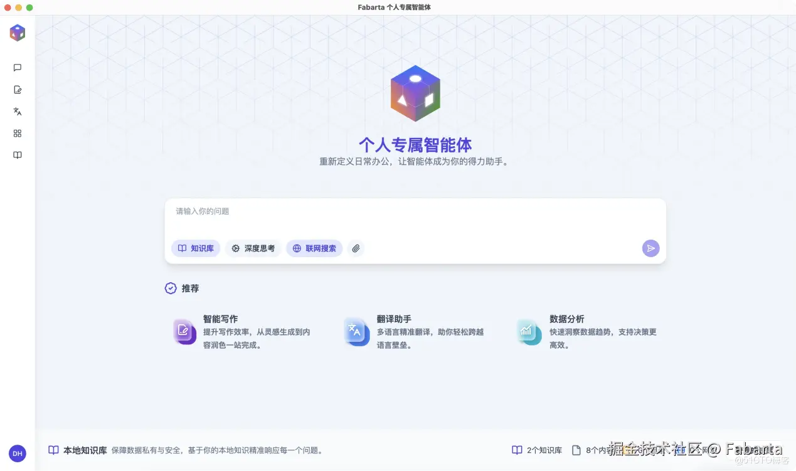
Task: Open the knowledge base book icon in sidebar
Action: [x=17, y=155]
